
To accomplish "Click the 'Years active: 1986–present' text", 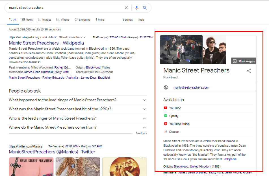I will click(x=94, y=72).
